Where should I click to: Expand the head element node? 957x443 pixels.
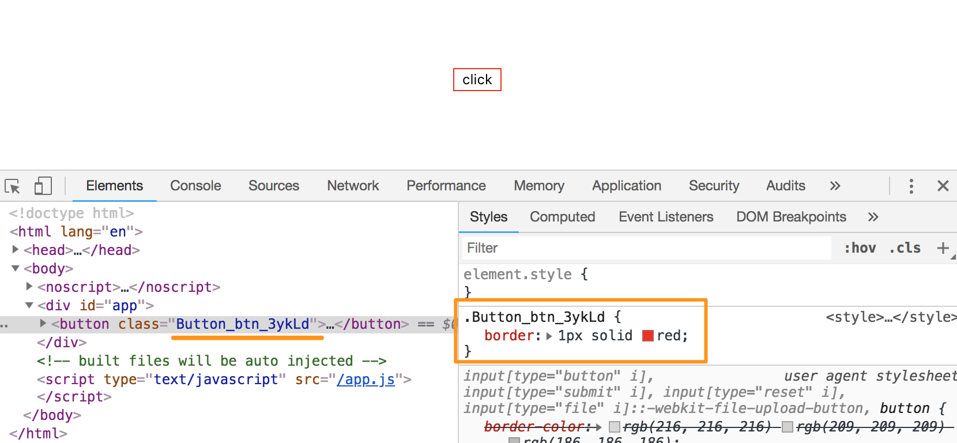point(16,249)
